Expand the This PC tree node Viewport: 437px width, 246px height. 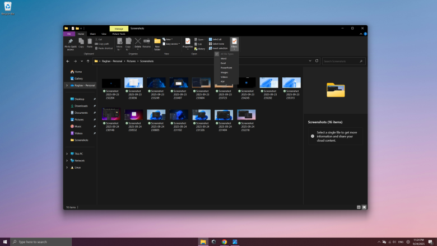[x=67, y=154]
